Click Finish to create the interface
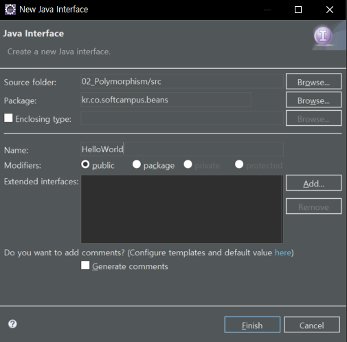347x342 pixels. (252, 325)
